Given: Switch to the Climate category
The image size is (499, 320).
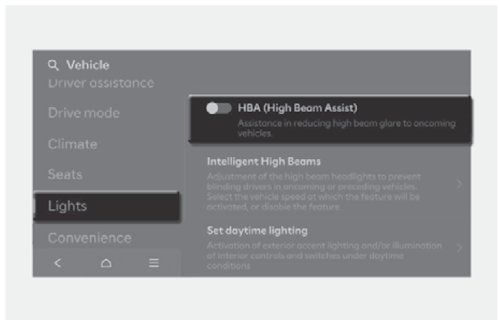Looking at the screenshot, I should click(x=72, y=144).
